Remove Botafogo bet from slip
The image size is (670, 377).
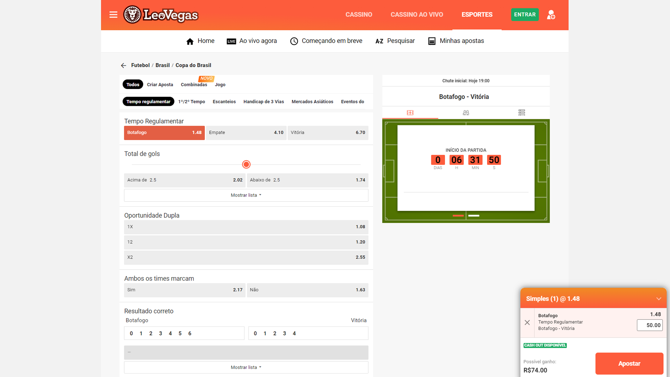[x=527, y=323]
